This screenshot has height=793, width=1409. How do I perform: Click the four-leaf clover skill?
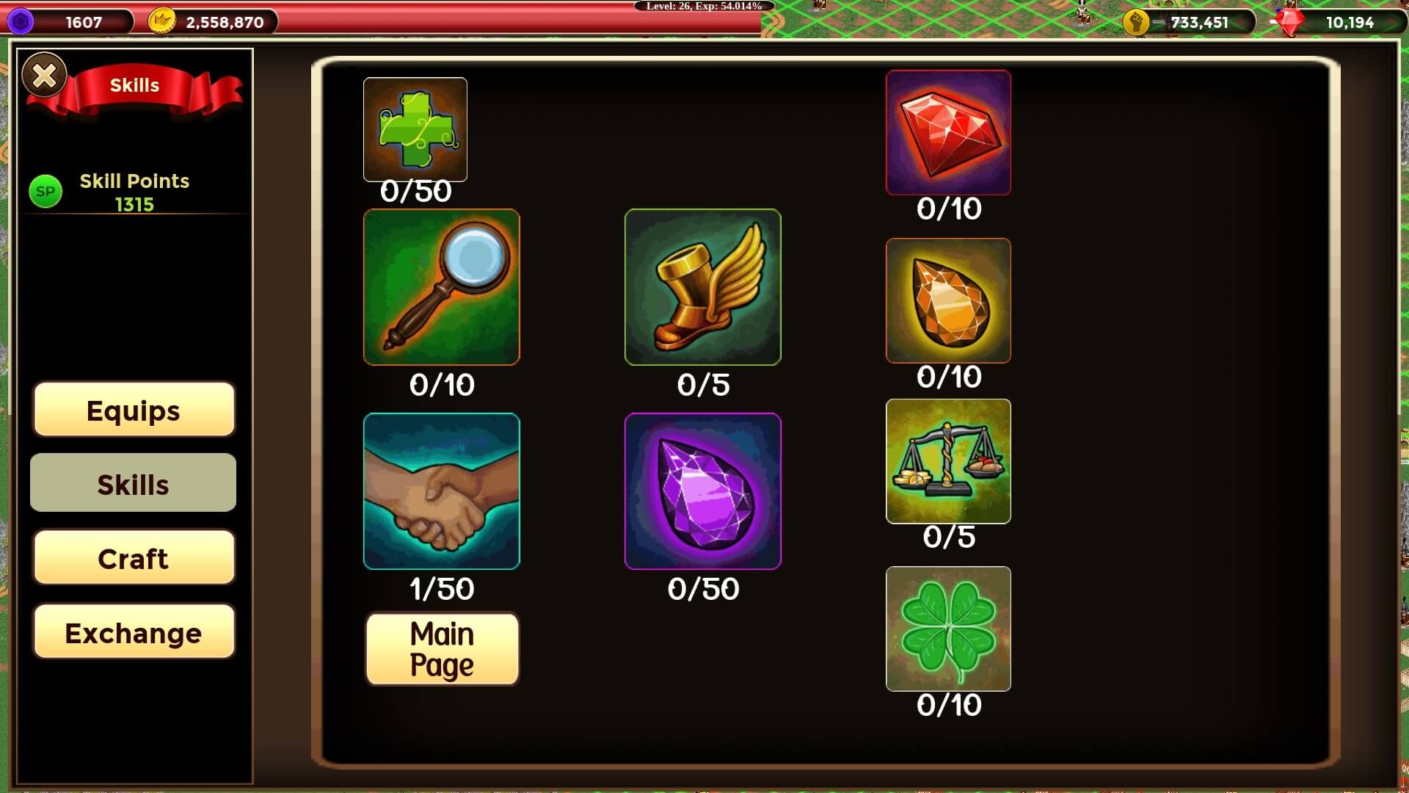pos(948,629)
